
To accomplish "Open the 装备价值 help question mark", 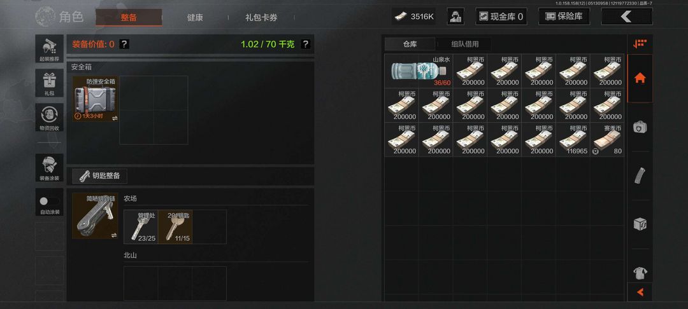I will click(x=124, y=44).
